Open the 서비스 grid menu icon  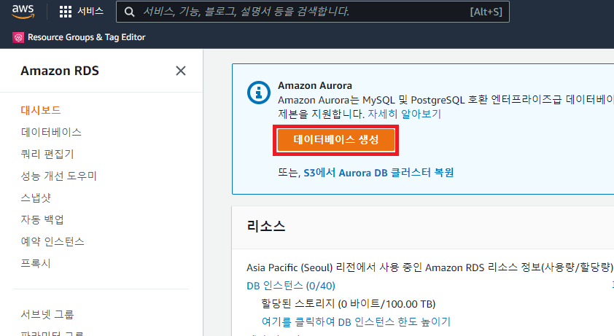coord(66,12)
